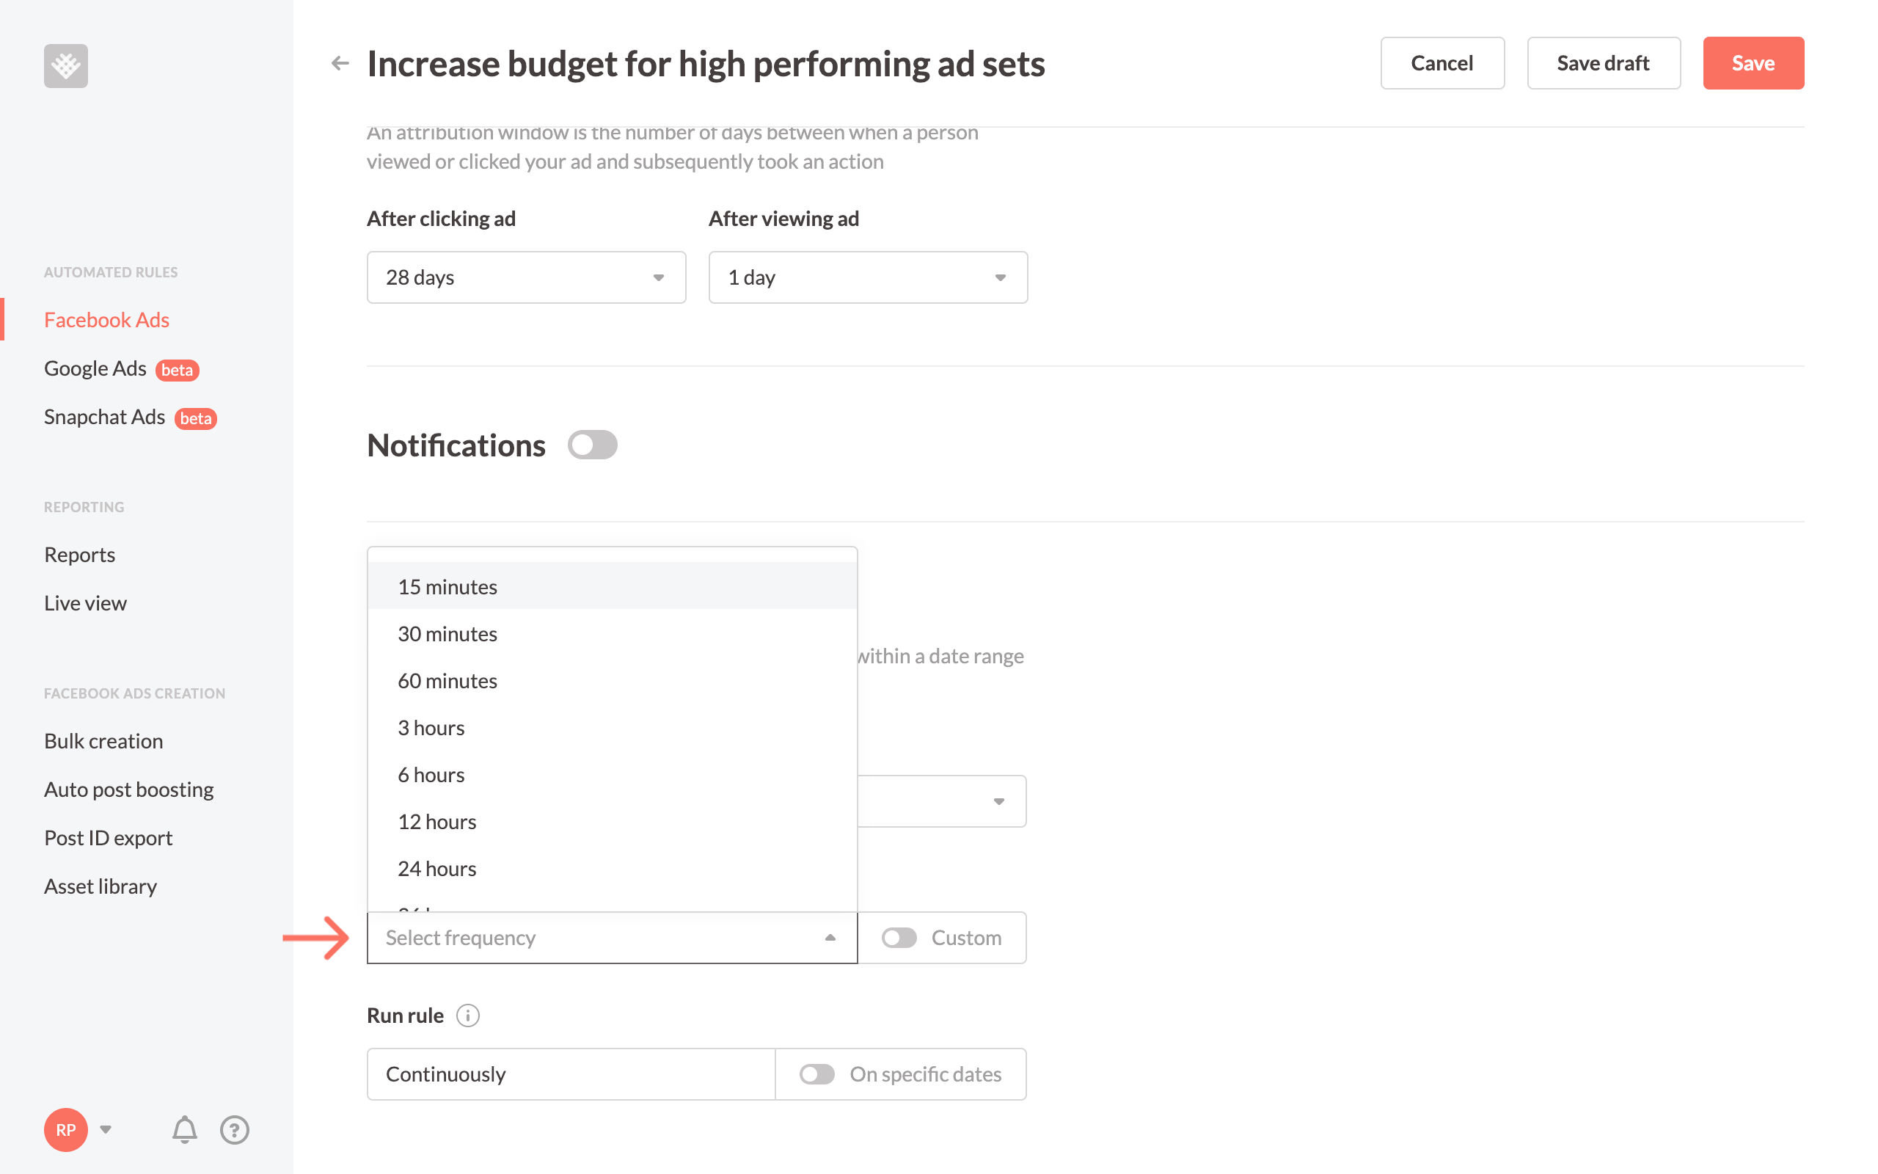Viewport: 1878px width, 1174px height.
Task: Click the Bulk creation sidebar icon
Action: point(104,740)
